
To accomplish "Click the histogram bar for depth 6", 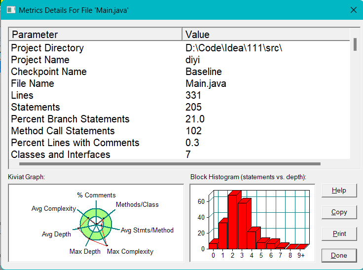I will click(x=271, y=245).
